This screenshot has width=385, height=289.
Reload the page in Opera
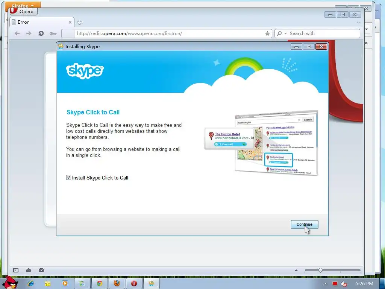[x=41, y=33]
